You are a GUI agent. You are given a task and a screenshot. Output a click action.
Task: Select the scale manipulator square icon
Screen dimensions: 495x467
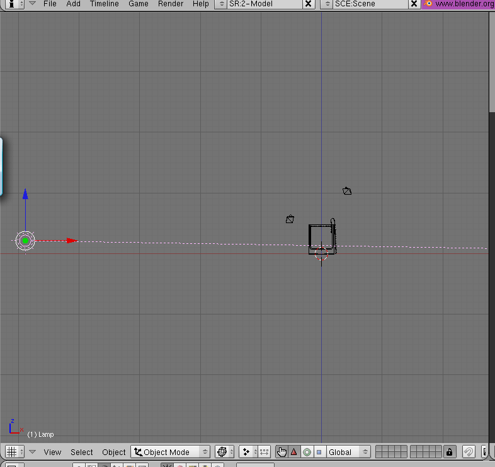(x=319, y=452)
